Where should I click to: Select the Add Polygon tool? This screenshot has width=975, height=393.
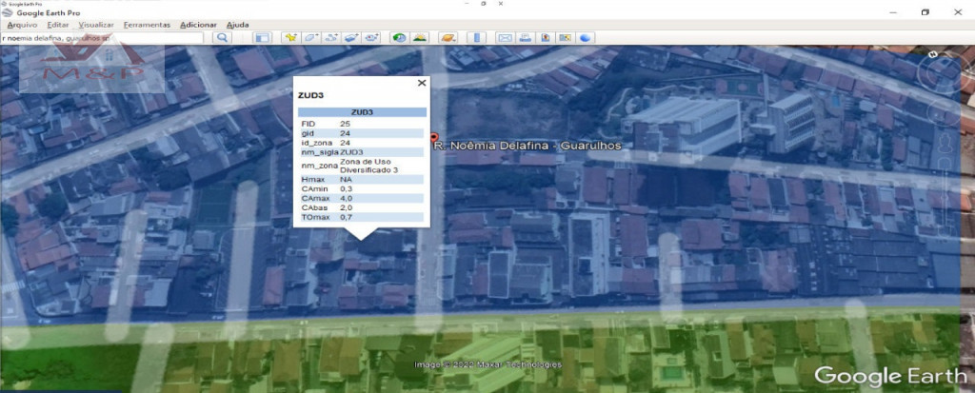(310, 37)
